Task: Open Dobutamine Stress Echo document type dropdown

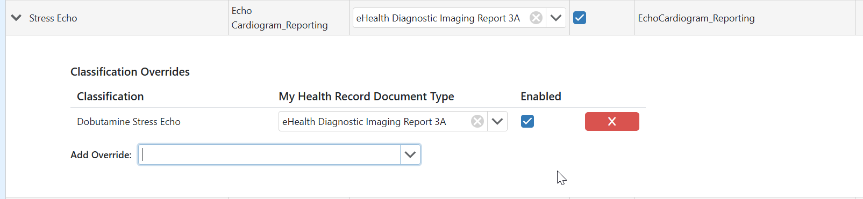Action: (x=497, y=121)
